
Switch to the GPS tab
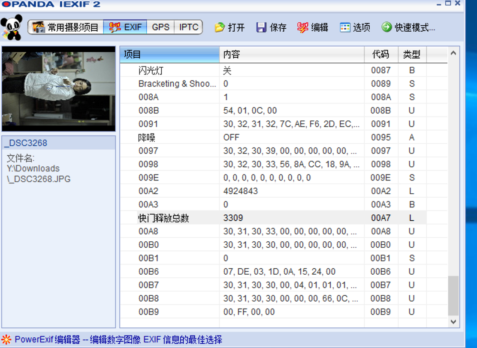tap(160, 27)
